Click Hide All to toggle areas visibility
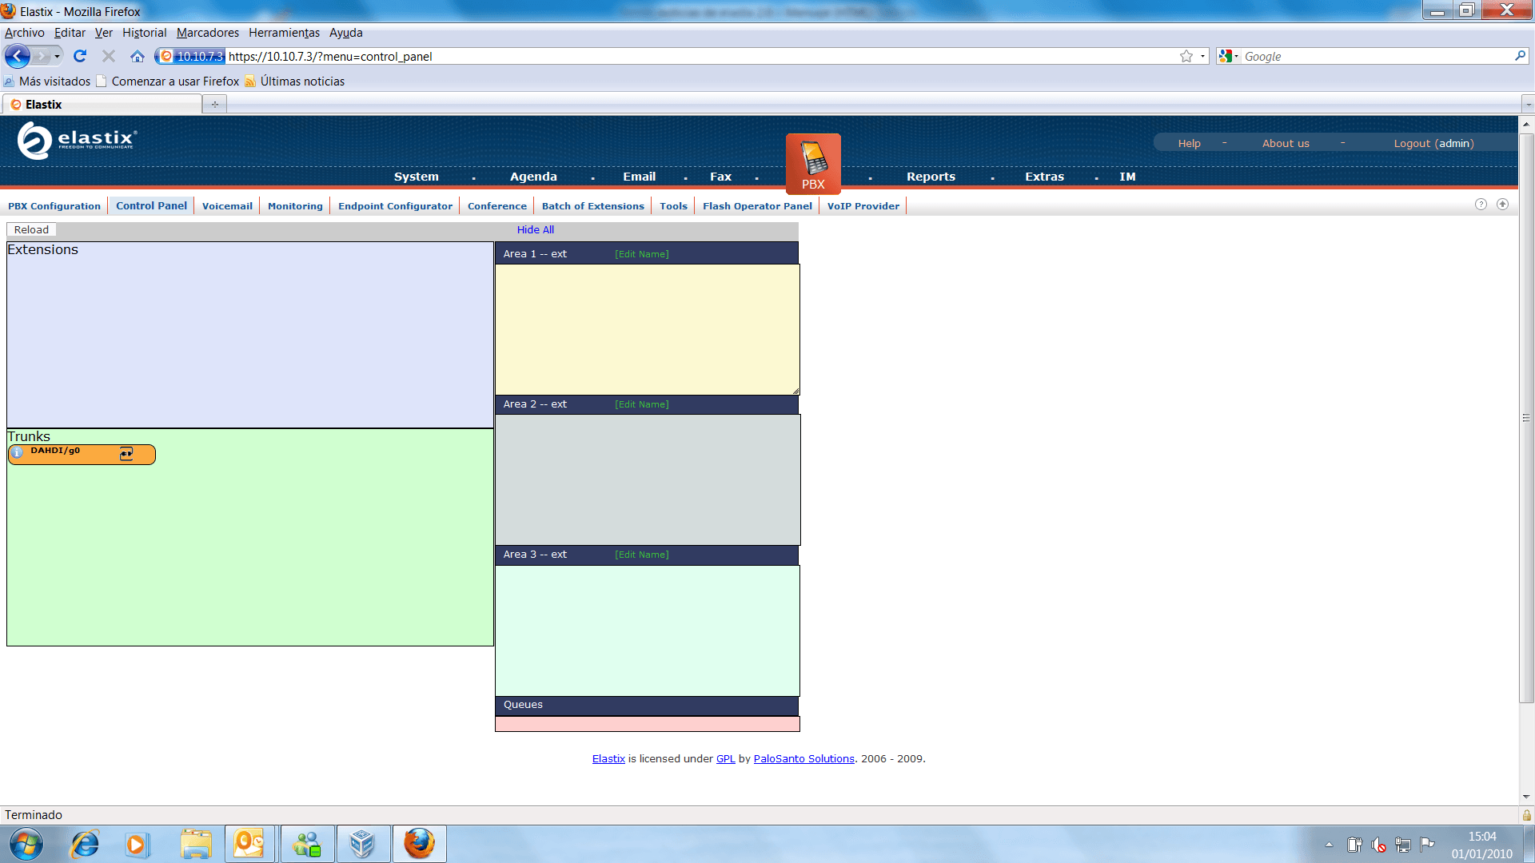This screenshot has height=863, width=1535. pyautogui.click(x=535, y=229)
